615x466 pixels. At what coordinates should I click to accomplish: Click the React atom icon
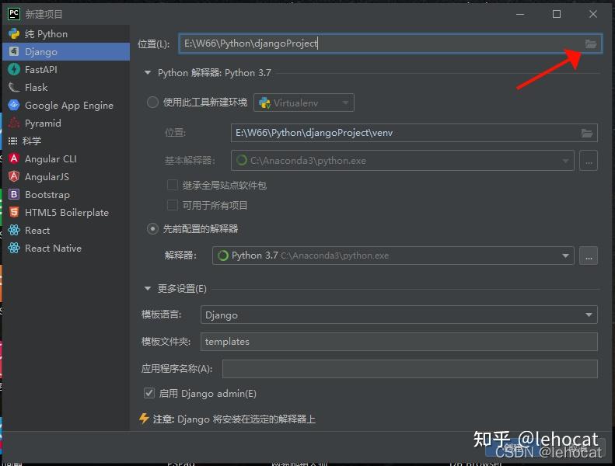tap(14, 231)
